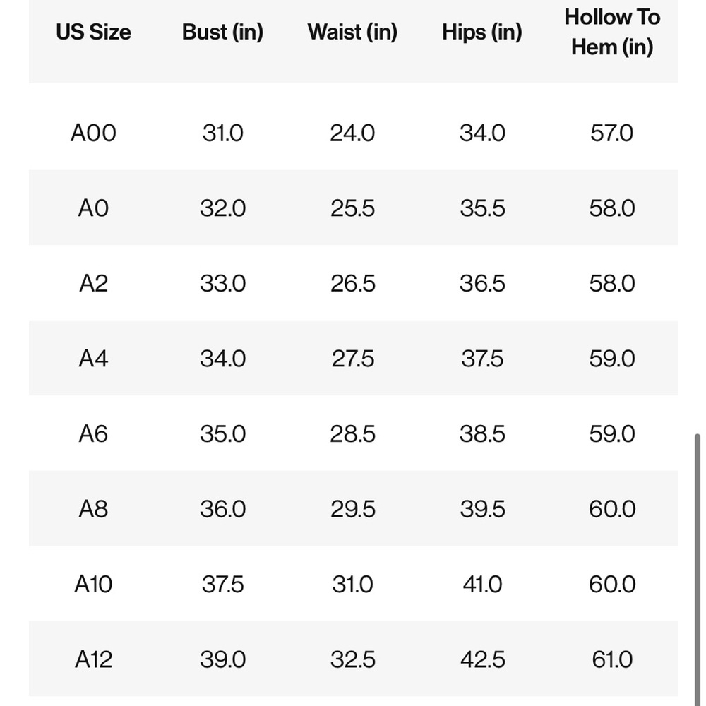Click the 24.0 waist value for A00
The image size is (706, 706).
click(x=352, y=133)
